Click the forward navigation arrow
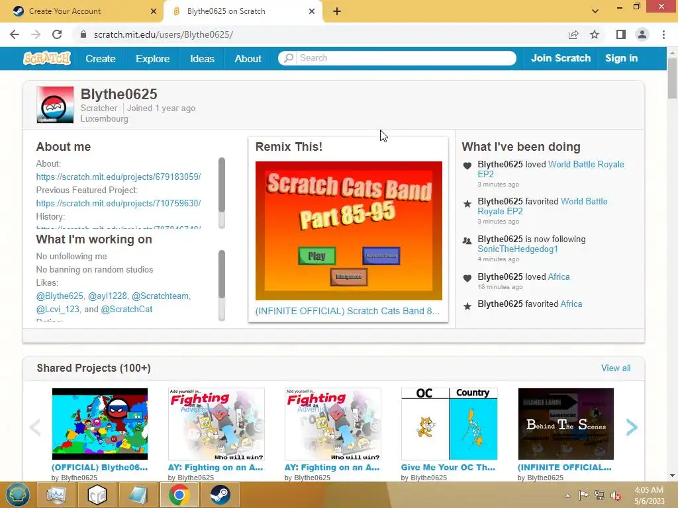 [36, 34]
